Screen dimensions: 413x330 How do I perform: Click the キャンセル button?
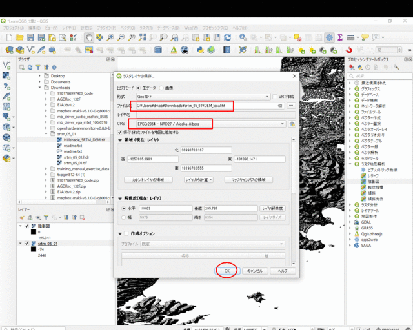click(255, 271)
